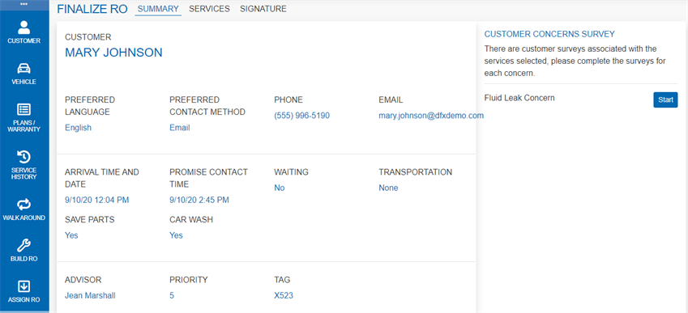This screenshot has height=313, width=688.
Task: Switch to the Signature tab
Action: (263, 9)
